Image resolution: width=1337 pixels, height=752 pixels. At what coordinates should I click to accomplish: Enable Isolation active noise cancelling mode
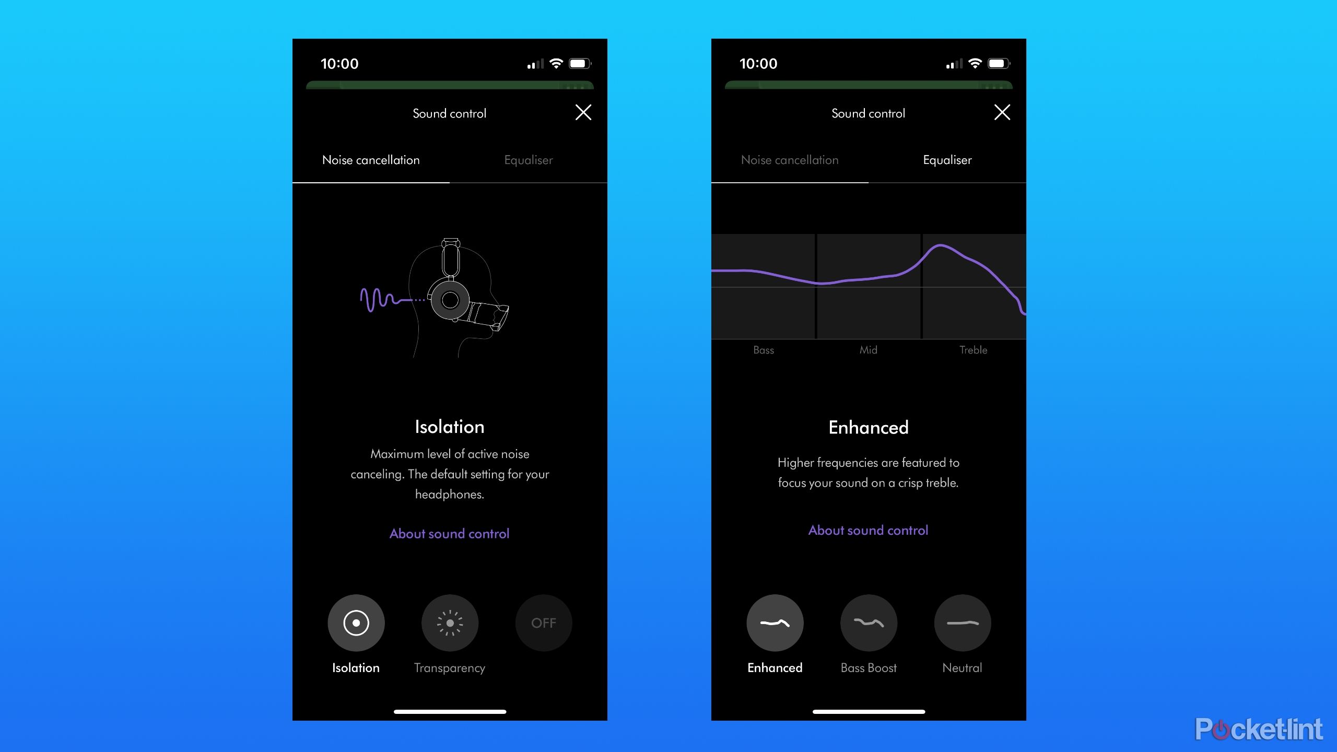pos(355,622)
